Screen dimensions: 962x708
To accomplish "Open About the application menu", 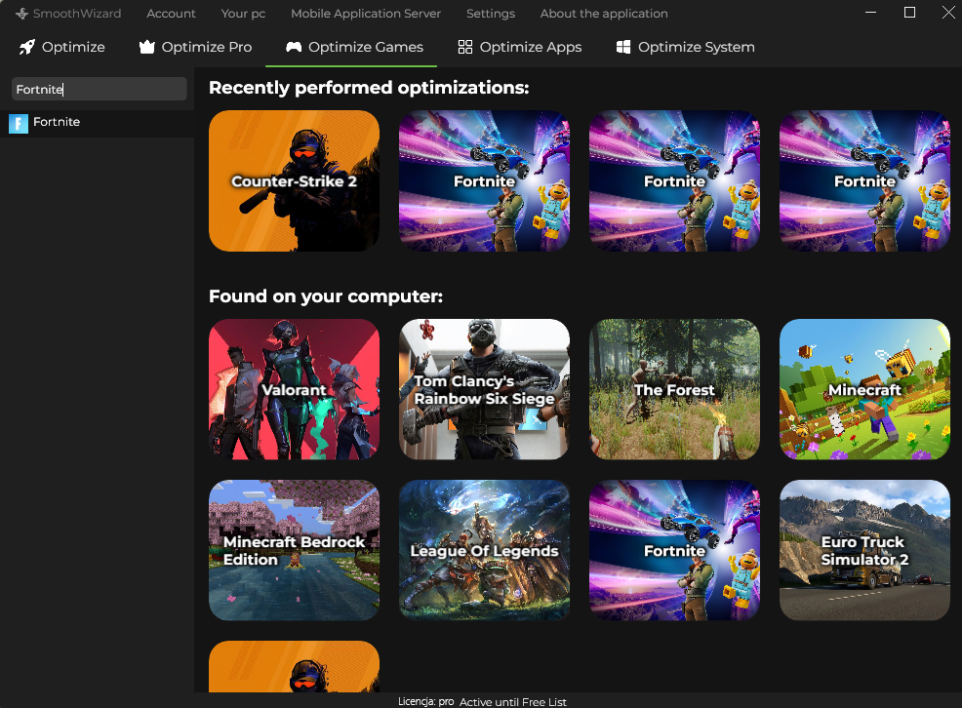I will coord(604,14).
